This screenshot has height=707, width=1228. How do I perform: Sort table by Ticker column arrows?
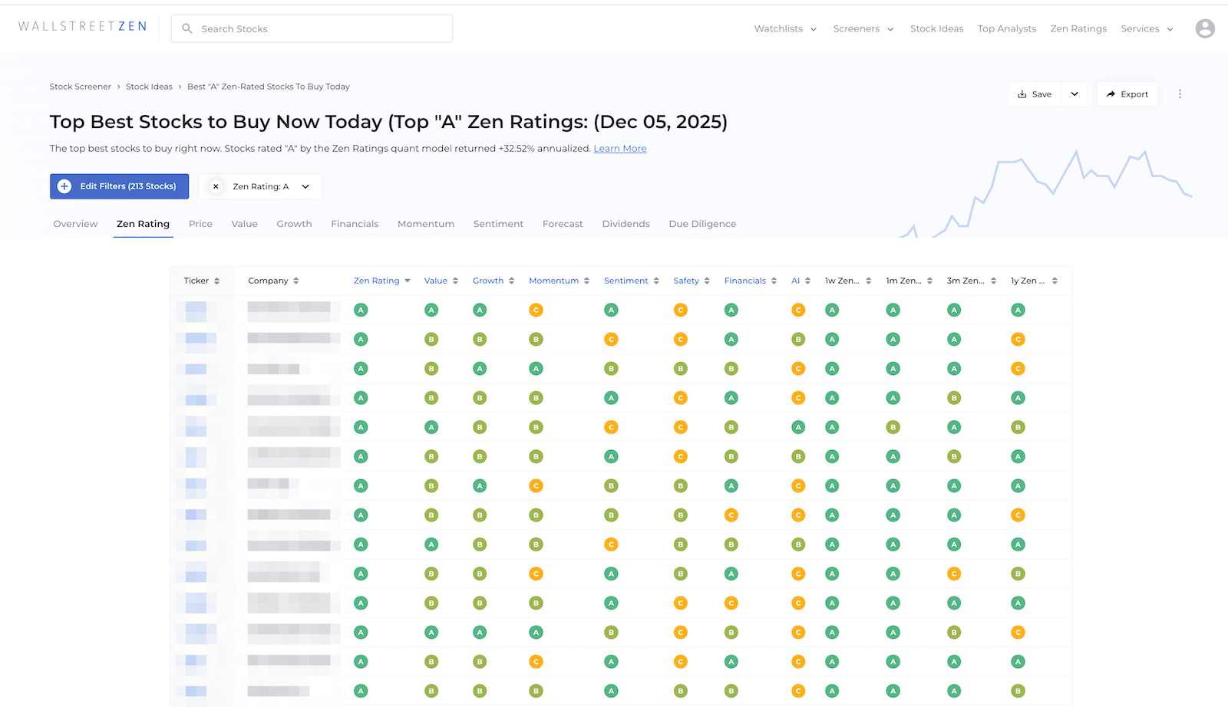217,281
